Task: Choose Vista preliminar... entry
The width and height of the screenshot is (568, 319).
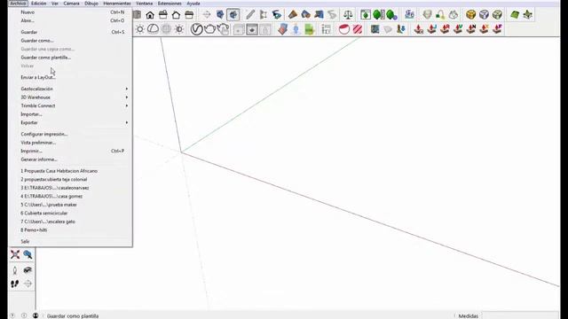Action: pyautogui.click(x=70, y=143)
